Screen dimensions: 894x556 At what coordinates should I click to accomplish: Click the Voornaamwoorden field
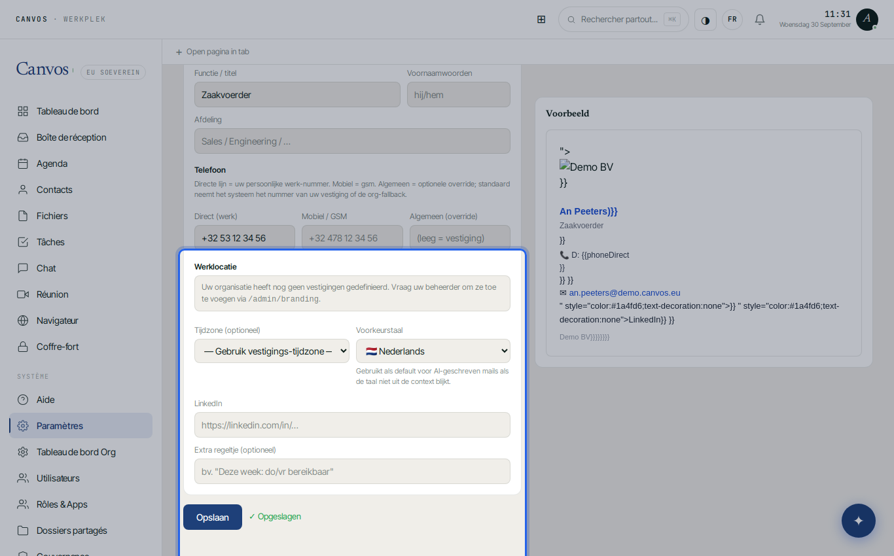[459, 95]
